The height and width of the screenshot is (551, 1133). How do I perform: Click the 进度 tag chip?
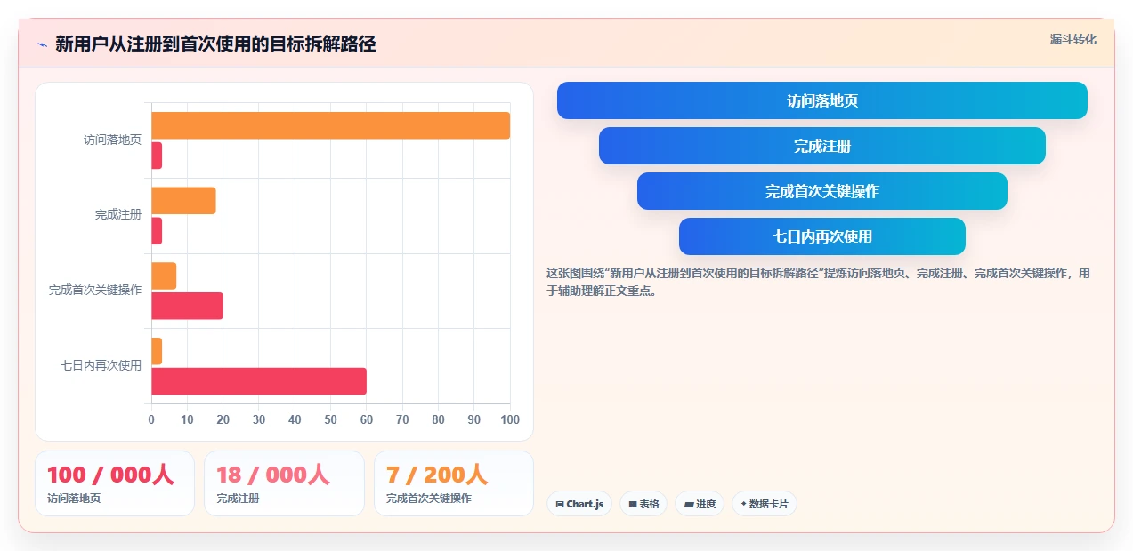tap(700, 504)
